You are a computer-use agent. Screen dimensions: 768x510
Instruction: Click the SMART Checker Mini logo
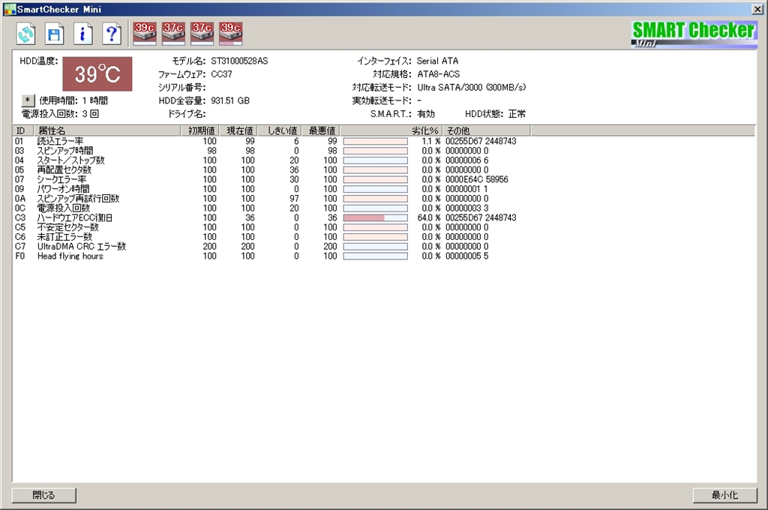(x=694, y=34)
